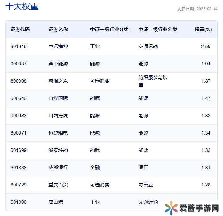Select the 成都银行 security name

58,168
